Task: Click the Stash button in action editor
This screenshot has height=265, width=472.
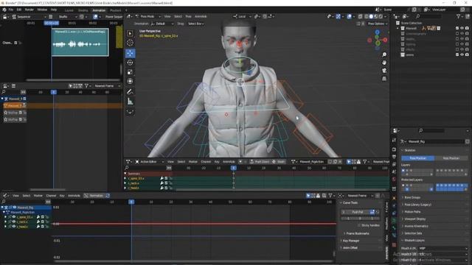Action: pyautogui.click(x=279, y=162)
